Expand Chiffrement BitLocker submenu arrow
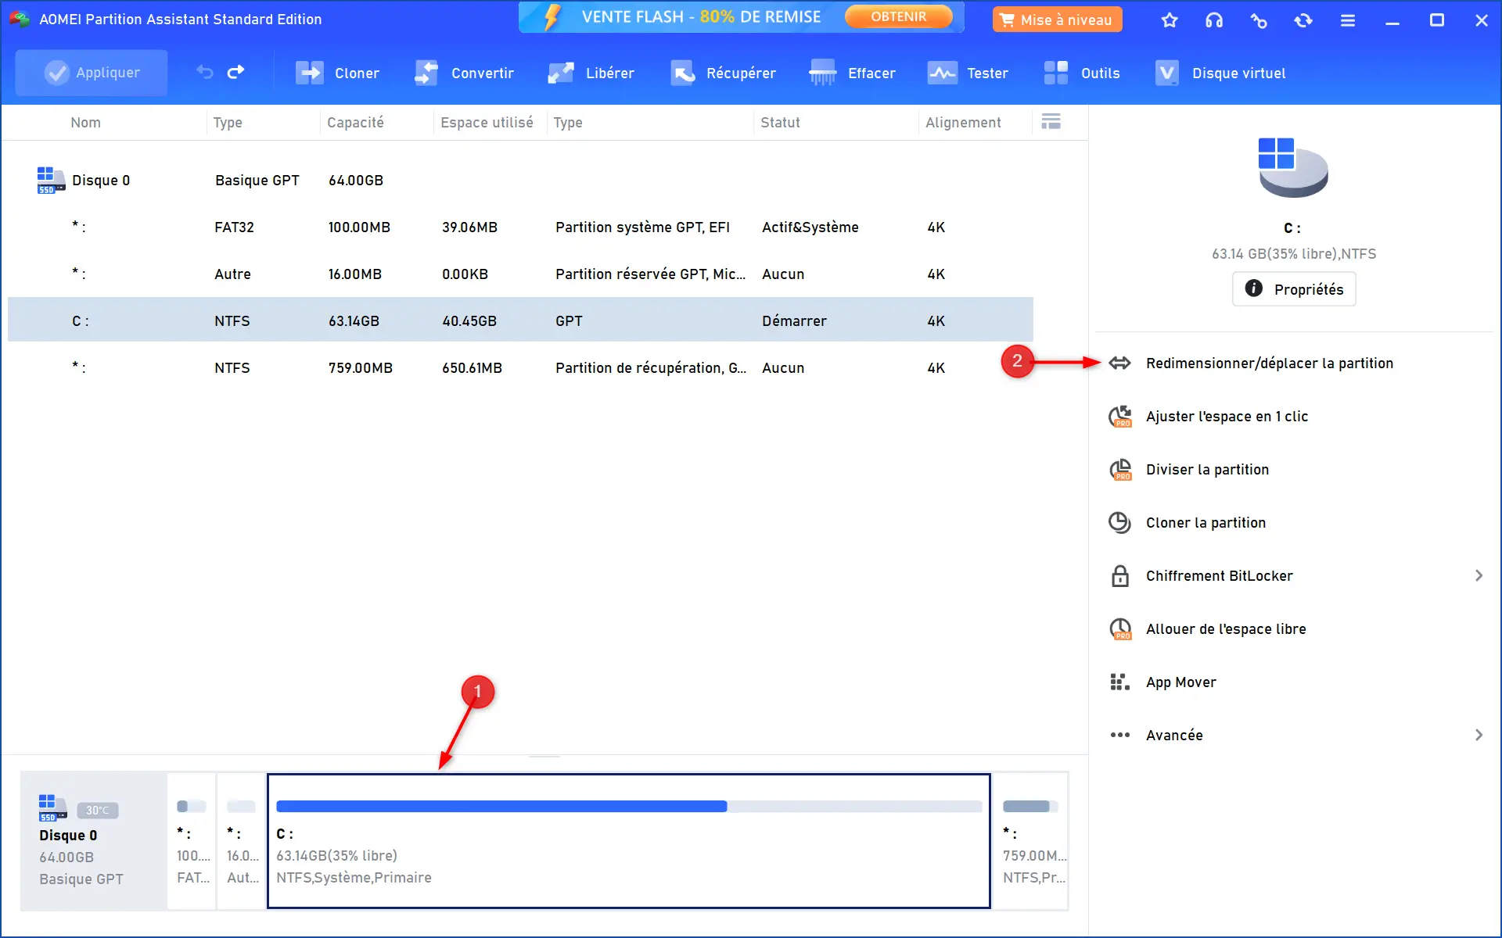1502x938 pixels. pos(1479,576)
